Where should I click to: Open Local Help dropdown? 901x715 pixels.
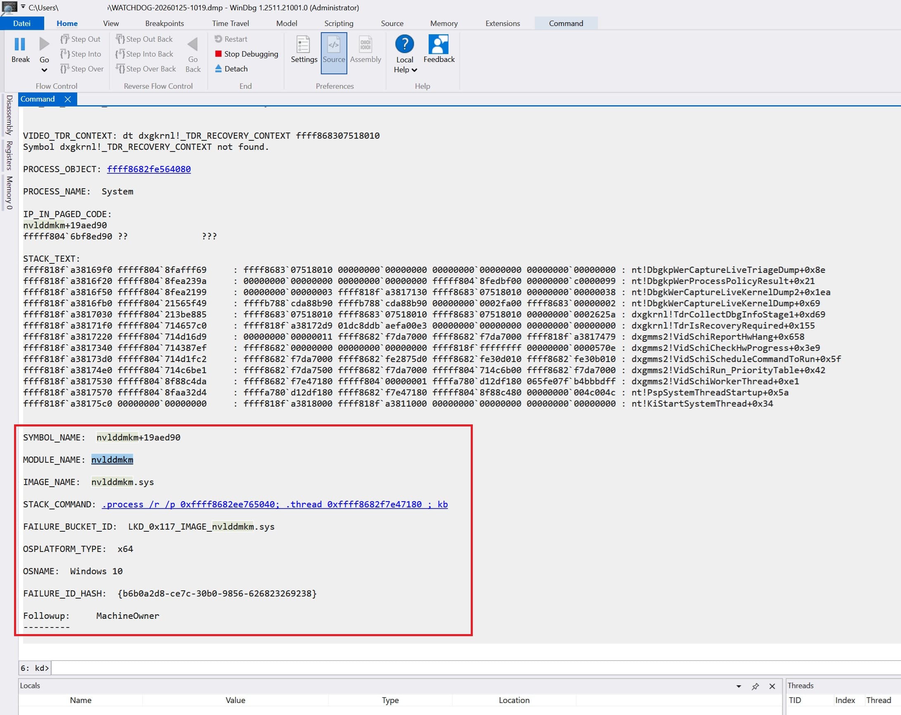[x=414, y=70]
